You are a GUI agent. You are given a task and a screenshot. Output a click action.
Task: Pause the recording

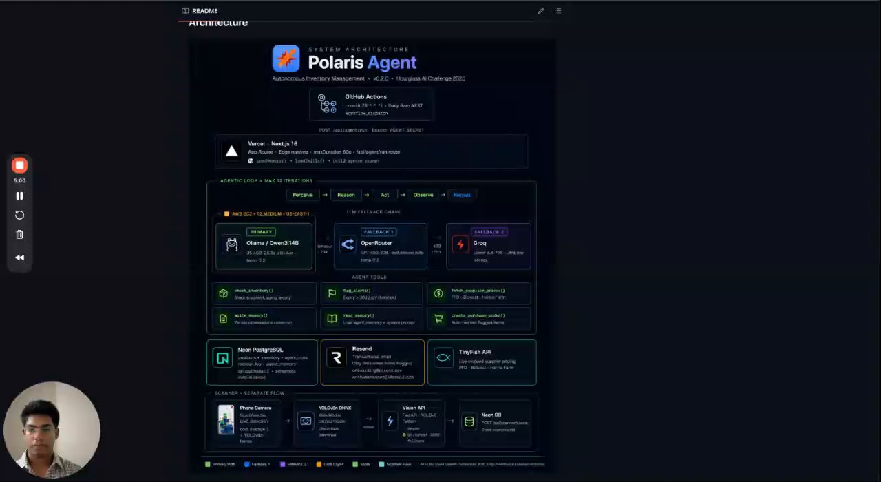(x=19, y=196)
